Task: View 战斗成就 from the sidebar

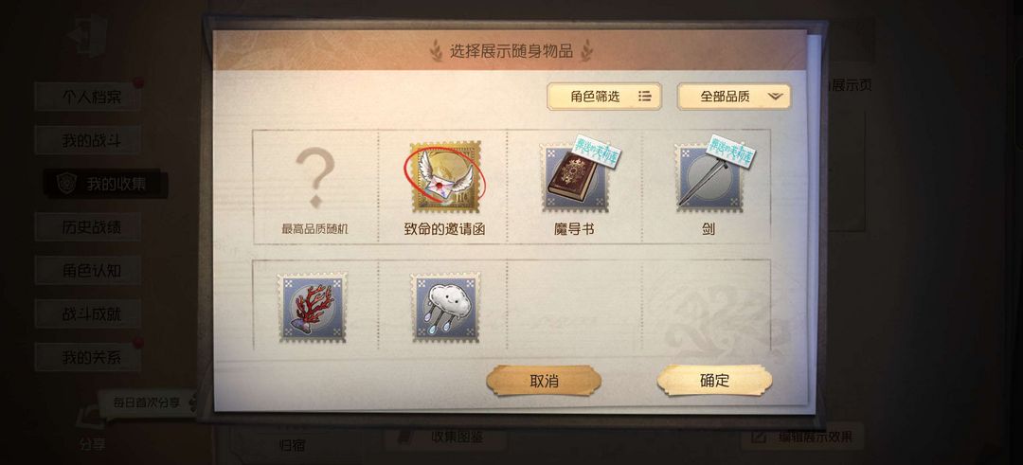Action: pyautogui.click(x=87, y=313)
